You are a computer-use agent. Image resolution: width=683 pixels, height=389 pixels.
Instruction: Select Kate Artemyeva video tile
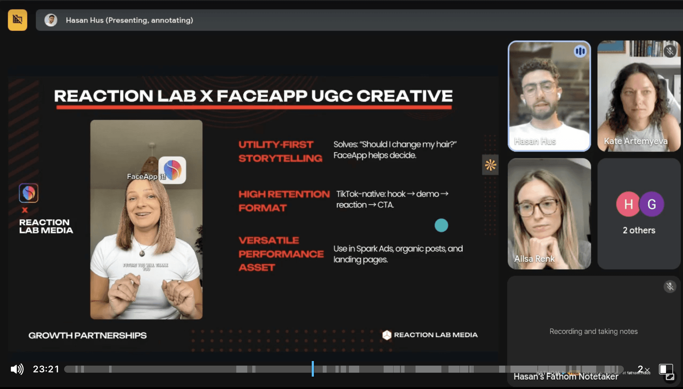click(x=638, y=96)
